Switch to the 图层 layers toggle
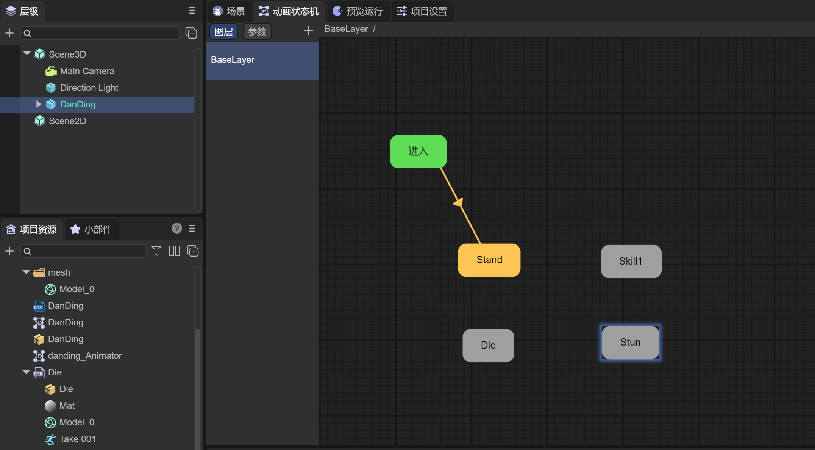 coord(224,32)
